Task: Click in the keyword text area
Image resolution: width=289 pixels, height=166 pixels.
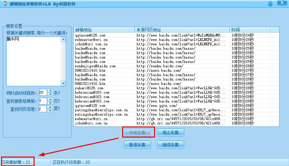Action: [33, 61]
